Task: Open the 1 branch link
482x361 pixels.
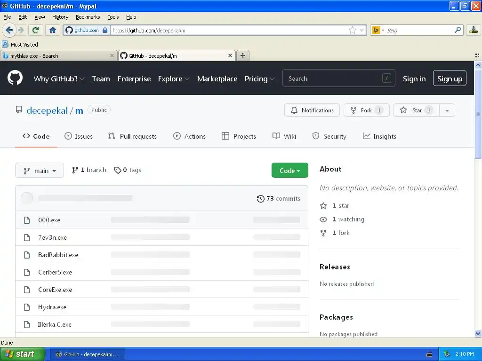Action: [89, 170]
